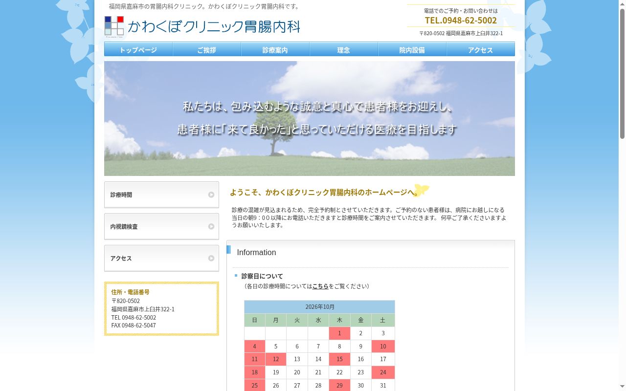Viewport: 626px width, 391px height.
Task: Click the arrow icon beside 内視鏡検査
Action: click(x=211, y=226)
